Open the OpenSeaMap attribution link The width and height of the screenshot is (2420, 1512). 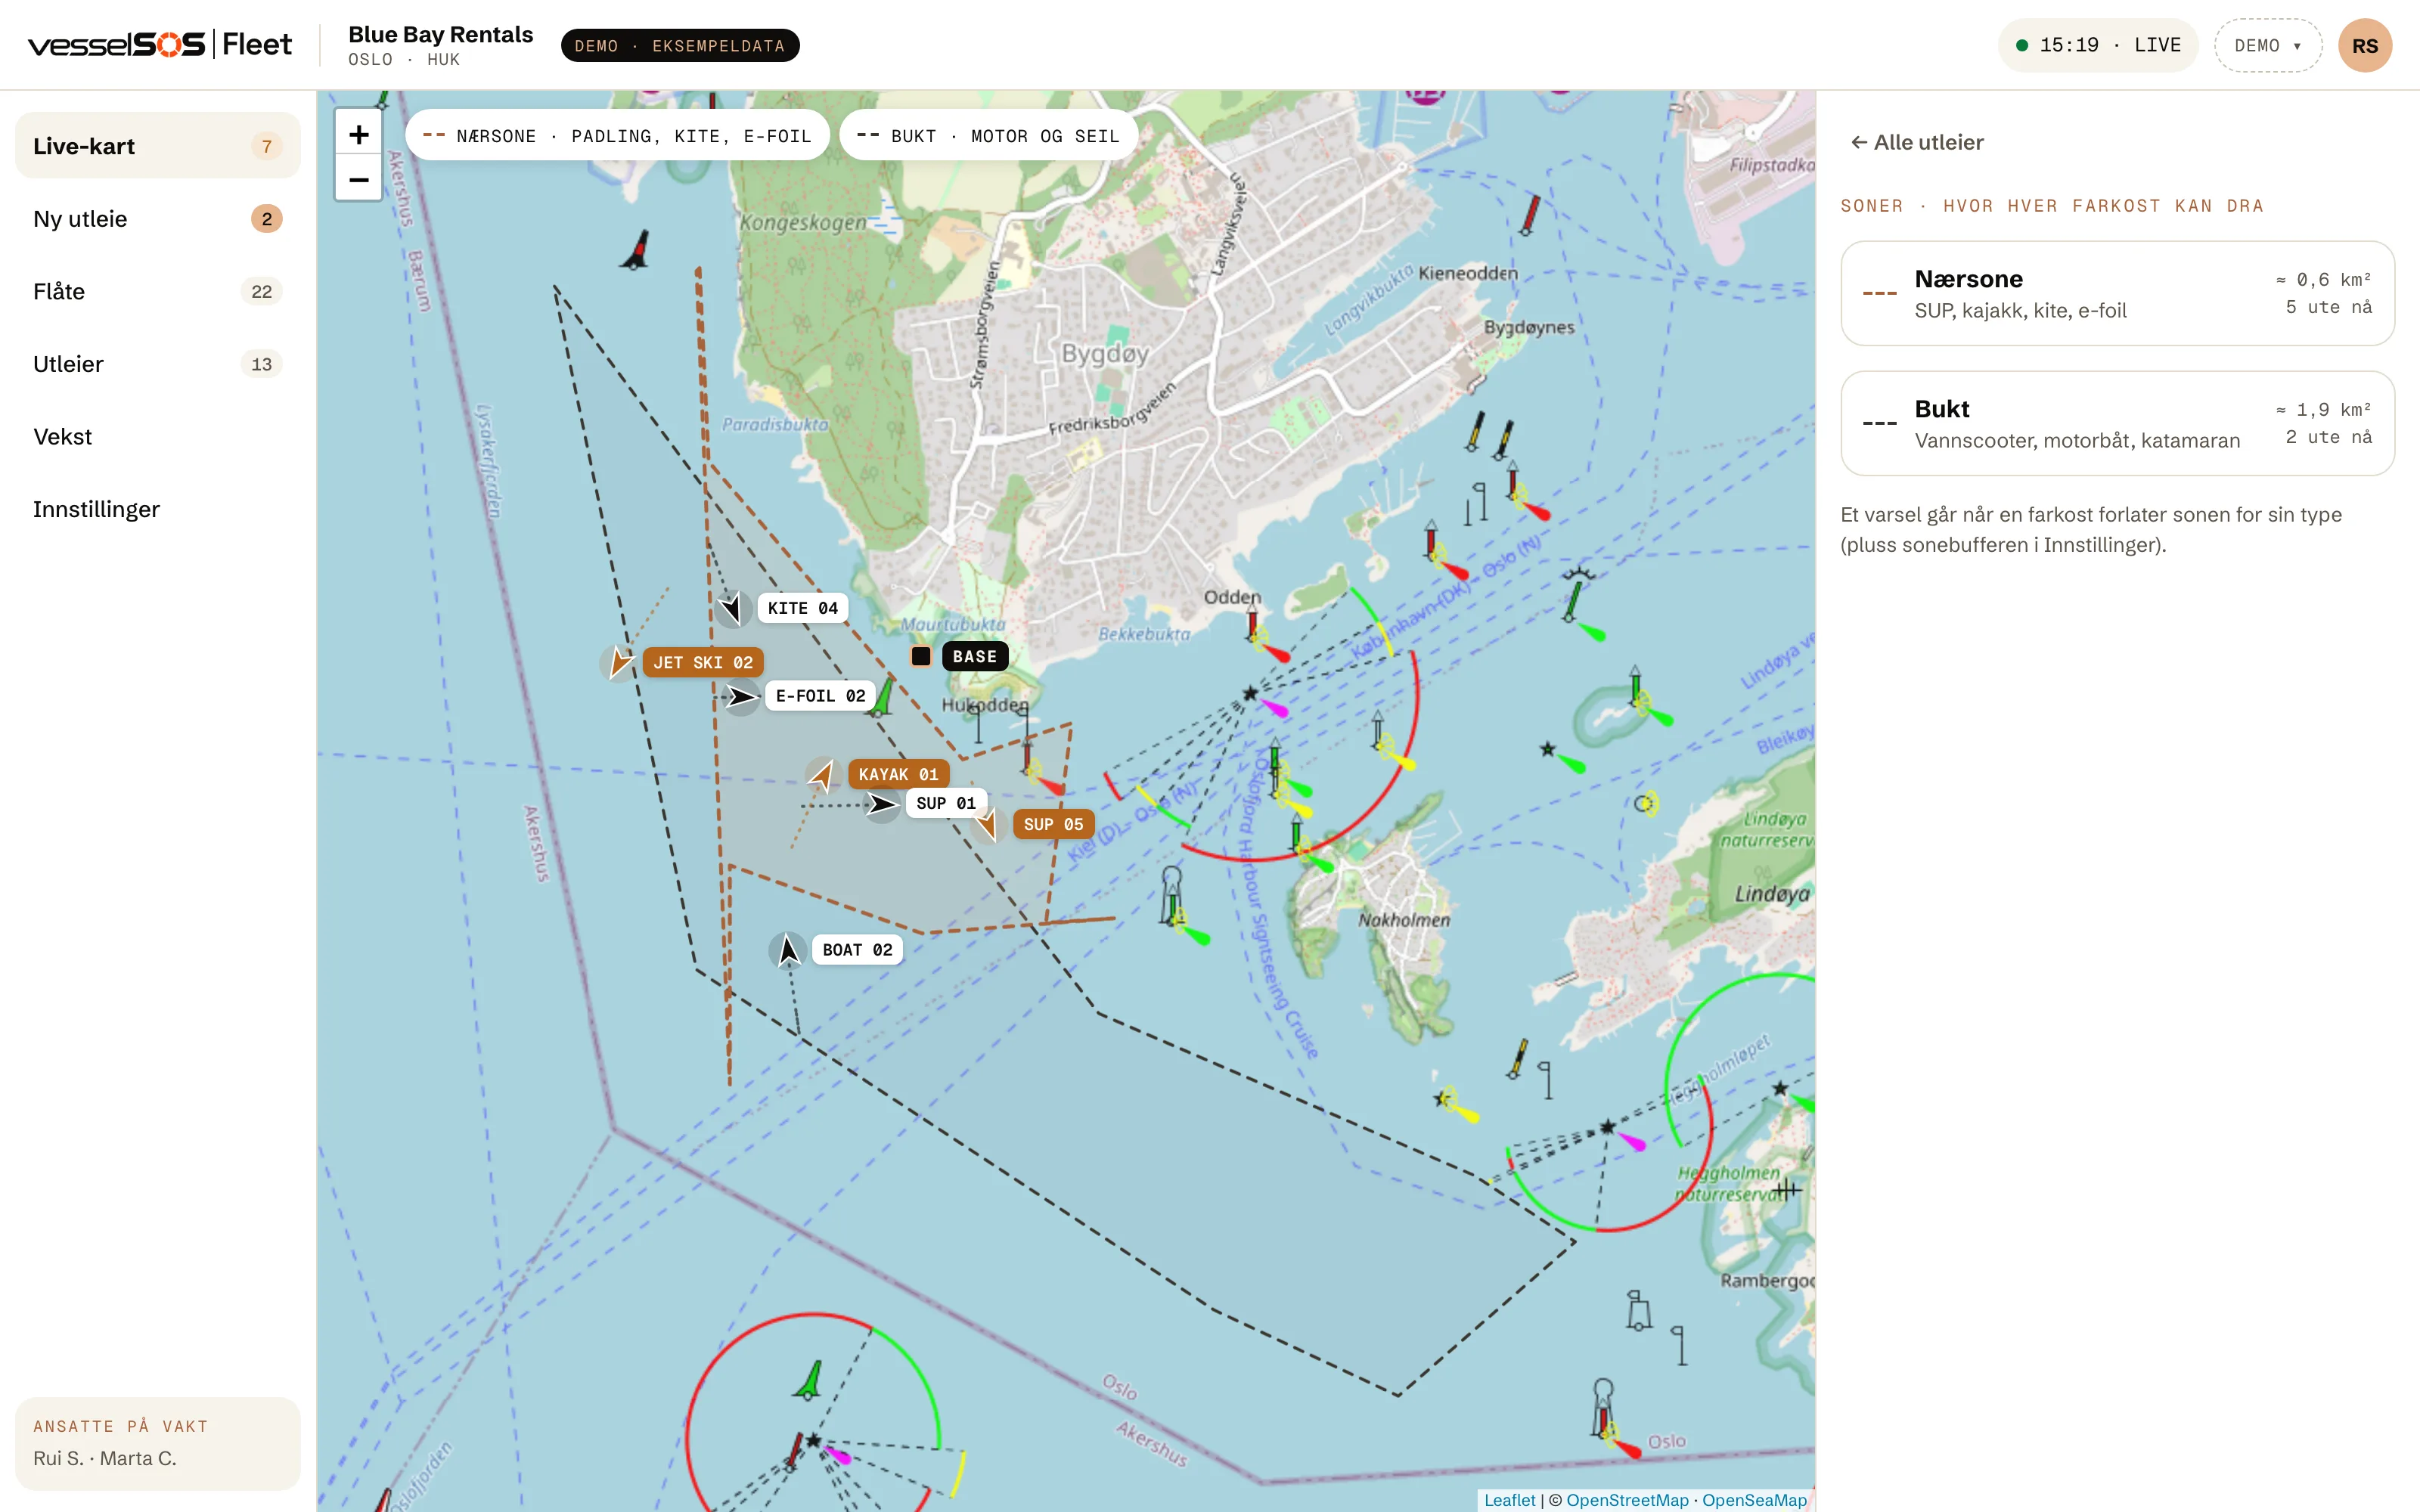pos(1754,1499)
